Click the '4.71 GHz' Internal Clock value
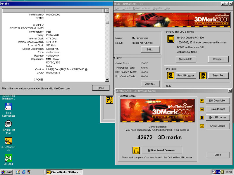 pyautogui.click(x=51, y=38)
